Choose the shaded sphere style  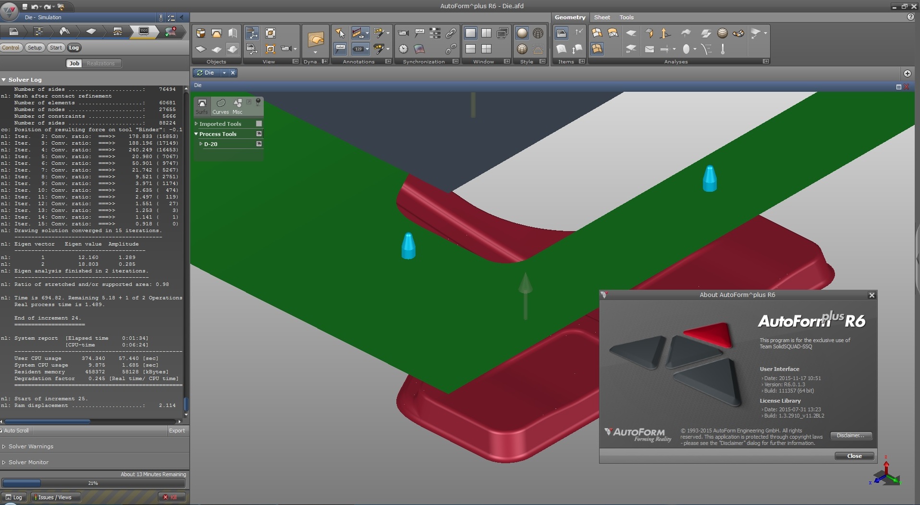point(522,33)
